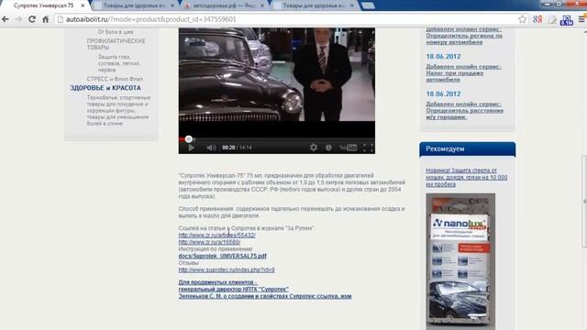Open the browser home page icon
The height and width of the screenshot is (330, 587).
click(45, 19)
